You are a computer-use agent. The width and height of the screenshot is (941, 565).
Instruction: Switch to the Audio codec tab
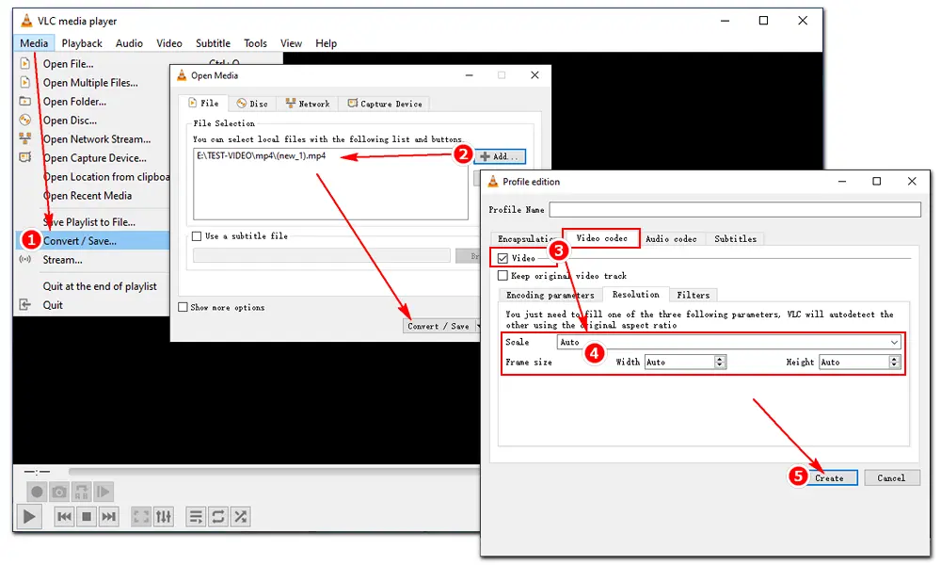(x=671, y=239)
